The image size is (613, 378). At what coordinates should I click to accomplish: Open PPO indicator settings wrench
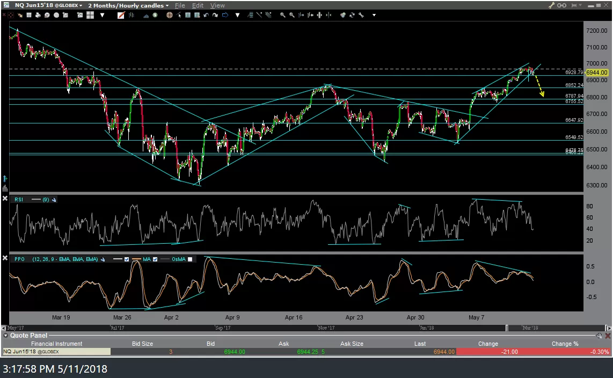tap(103, 259)
